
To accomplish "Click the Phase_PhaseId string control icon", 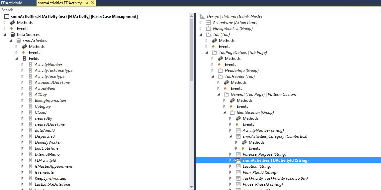I will tap(238, 184).
